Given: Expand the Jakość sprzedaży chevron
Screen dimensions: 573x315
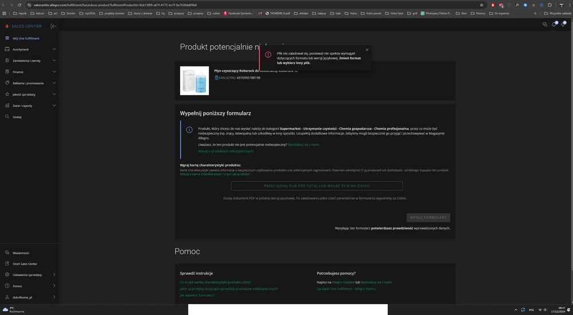Looking at the screenshot, I should point(54,94).
